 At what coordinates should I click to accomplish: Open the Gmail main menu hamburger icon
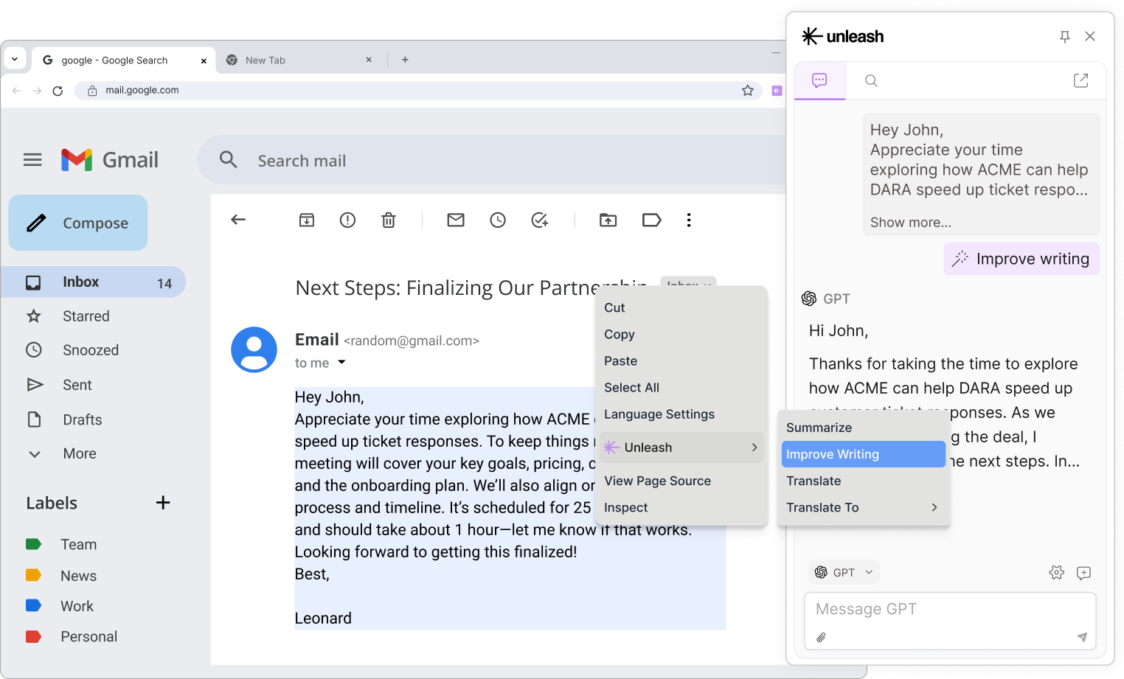(32, 160)
